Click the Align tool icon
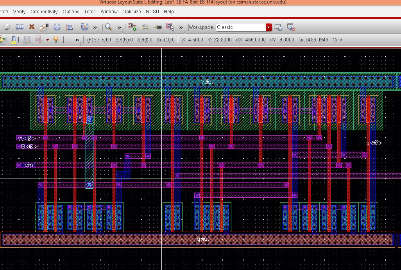This screenshot has height=270, width=401. tap(70, 27)
